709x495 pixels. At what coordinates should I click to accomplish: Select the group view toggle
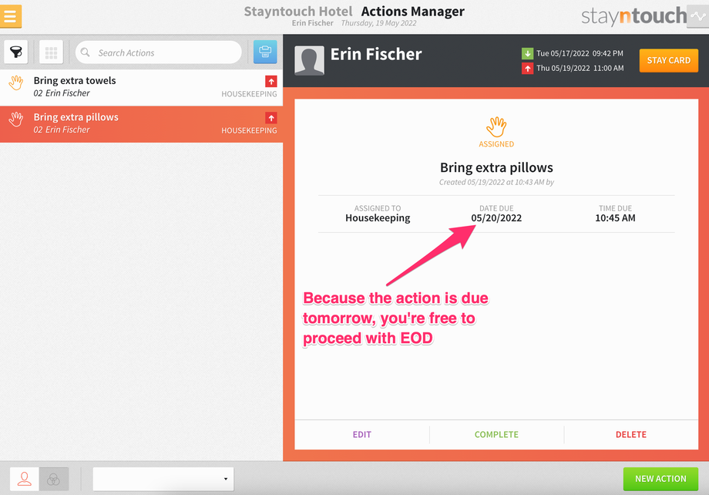54,479
